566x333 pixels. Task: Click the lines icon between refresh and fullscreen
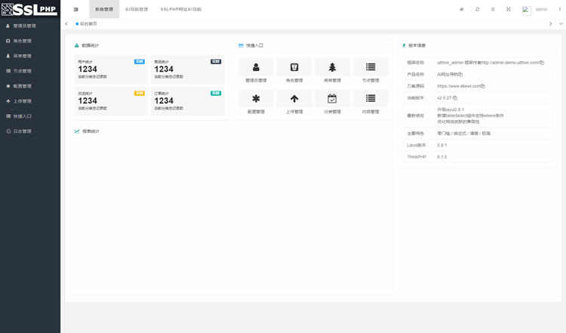click(493, 9)
